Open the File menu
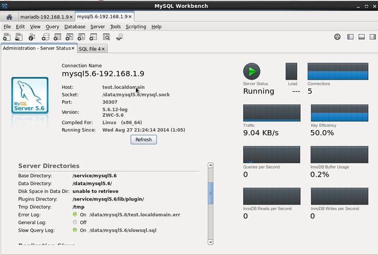Viewport: 378px width, 255px height. (x=7, y=27)
